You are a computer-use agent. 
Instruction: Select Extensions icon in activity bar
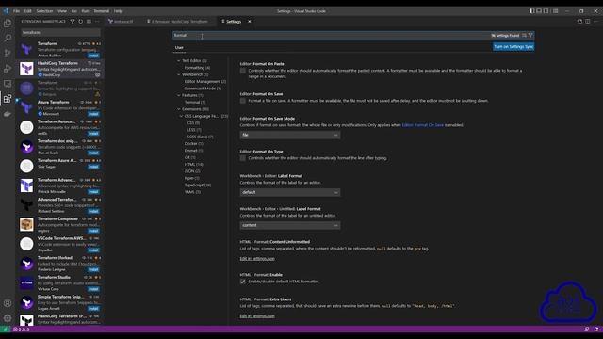click(x=8, y=99)
